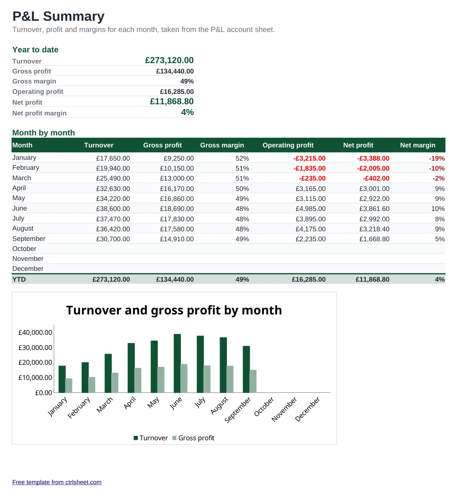The height and width of the screenshot is (497, 457).
Task: Select the Year to date heading
Action: point(35,50)
